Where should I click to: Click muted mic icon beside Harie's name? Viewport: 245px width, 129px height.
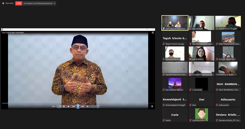click(164, 120)
